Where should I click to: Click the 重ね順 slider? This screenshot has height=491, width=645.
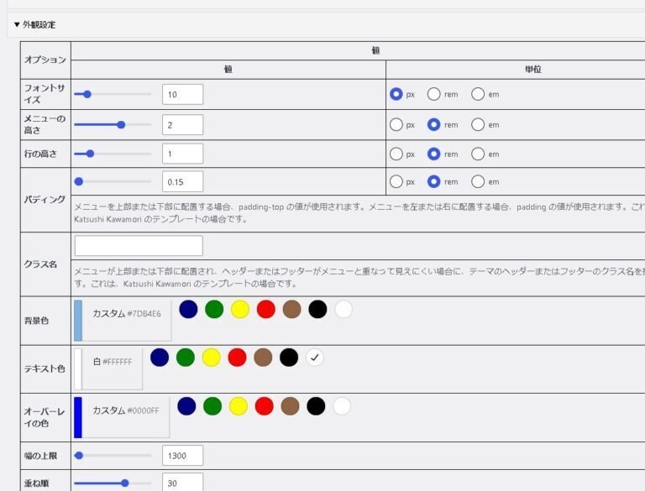click(x=113, y=483)
